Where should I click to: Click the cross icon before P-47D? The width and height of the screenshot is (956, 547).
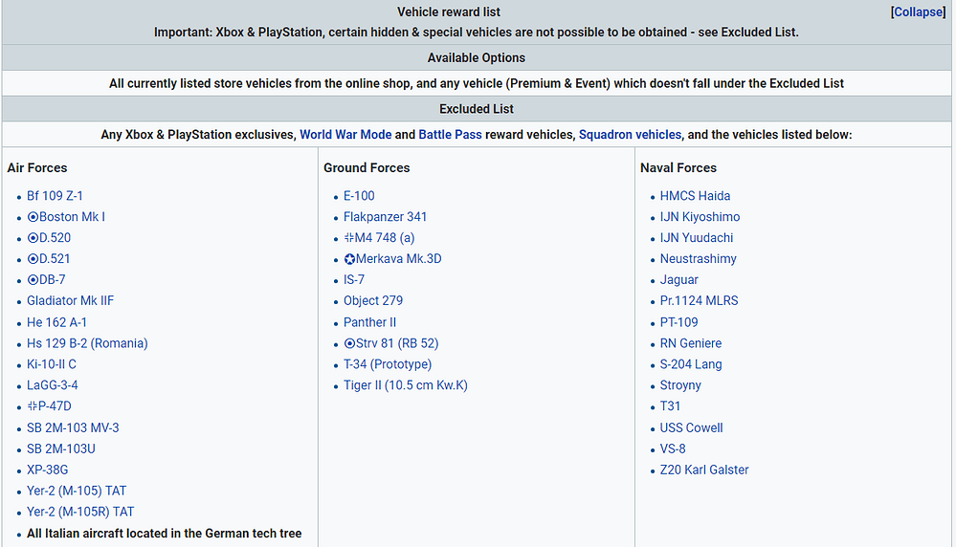point(33,406)
